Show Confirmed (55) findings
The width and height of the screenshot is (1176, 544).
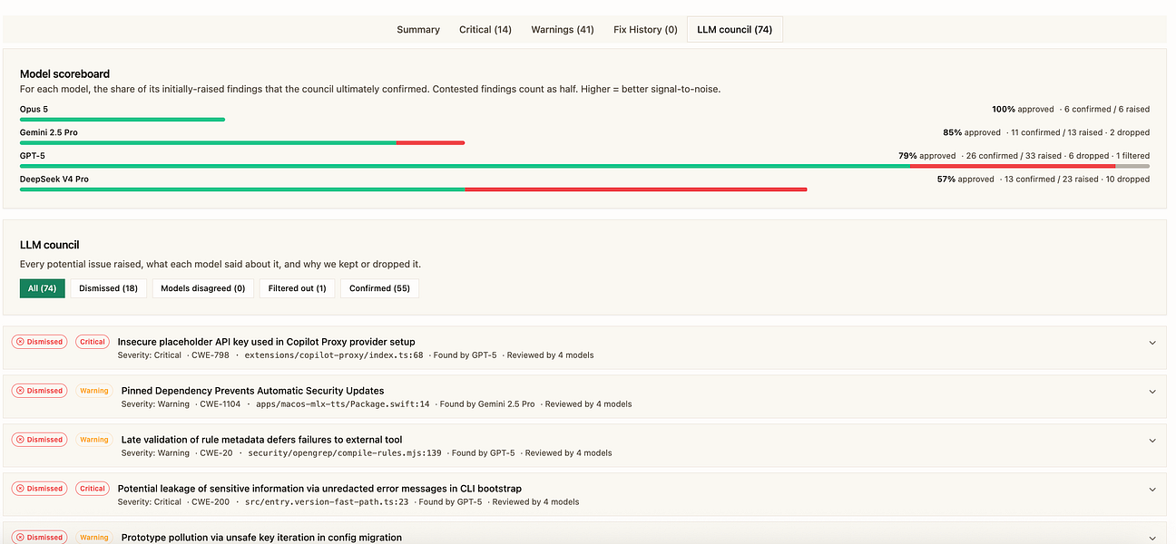(380, 288)
